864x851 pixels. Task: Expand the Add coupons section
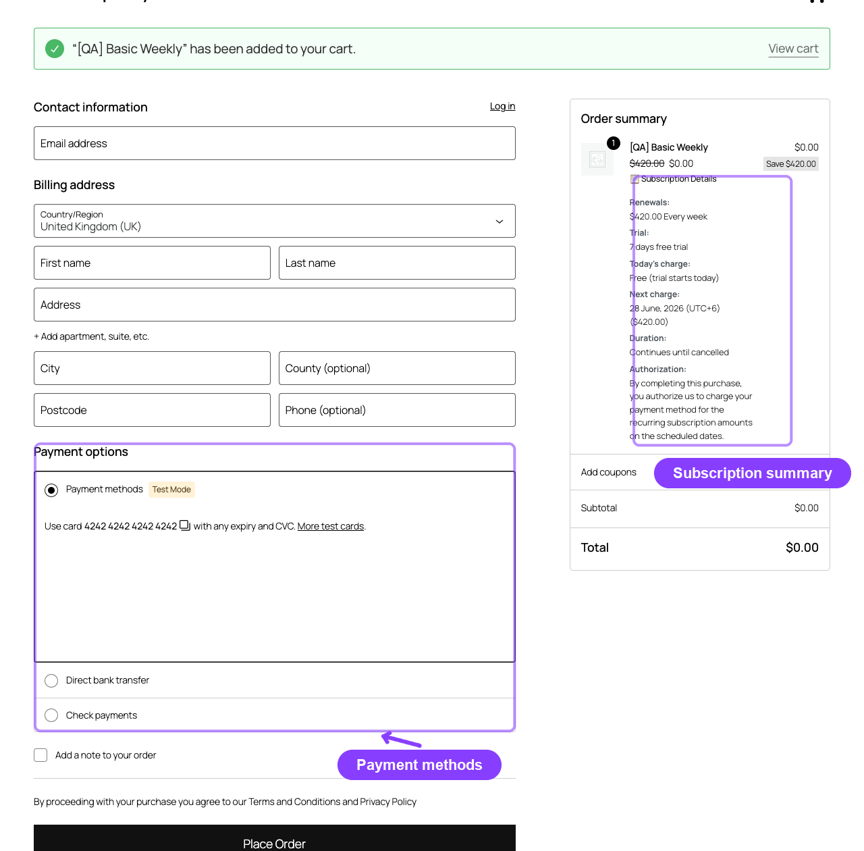coord(609,472)
